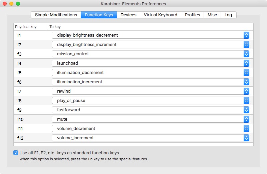
Task: Open the f10 mute dropdown
Action: [x=151, y=119]
